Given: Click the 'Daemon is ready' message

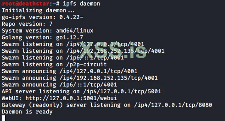Looking at the screenshot, I should 27,112.
